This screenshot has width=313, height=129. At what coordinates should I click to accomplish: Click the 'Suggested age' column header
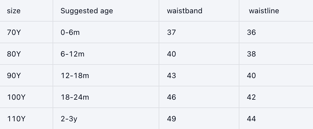(87, 11)
